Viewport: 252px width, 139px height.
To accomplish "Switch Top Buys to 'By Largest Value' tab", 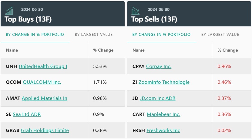I will coord(94,35).
